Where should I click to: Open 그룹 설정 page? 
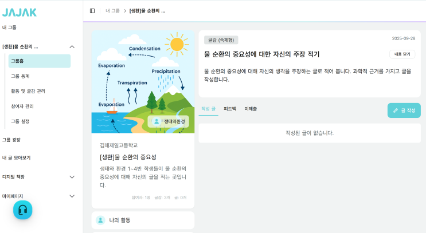coord(20,121)
